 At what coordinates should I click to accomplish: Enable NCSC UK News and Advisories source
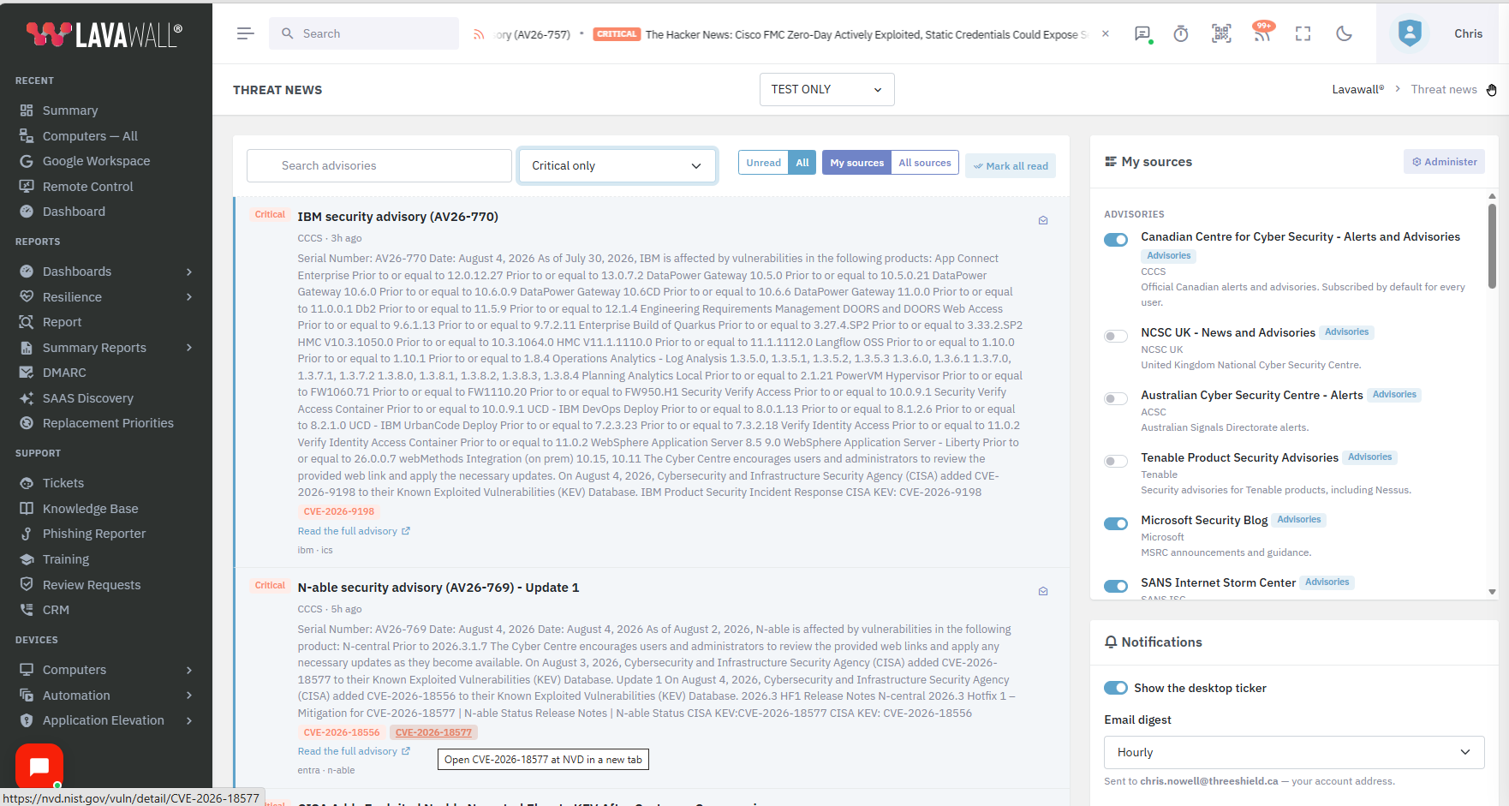click(x=1116, y=336)
